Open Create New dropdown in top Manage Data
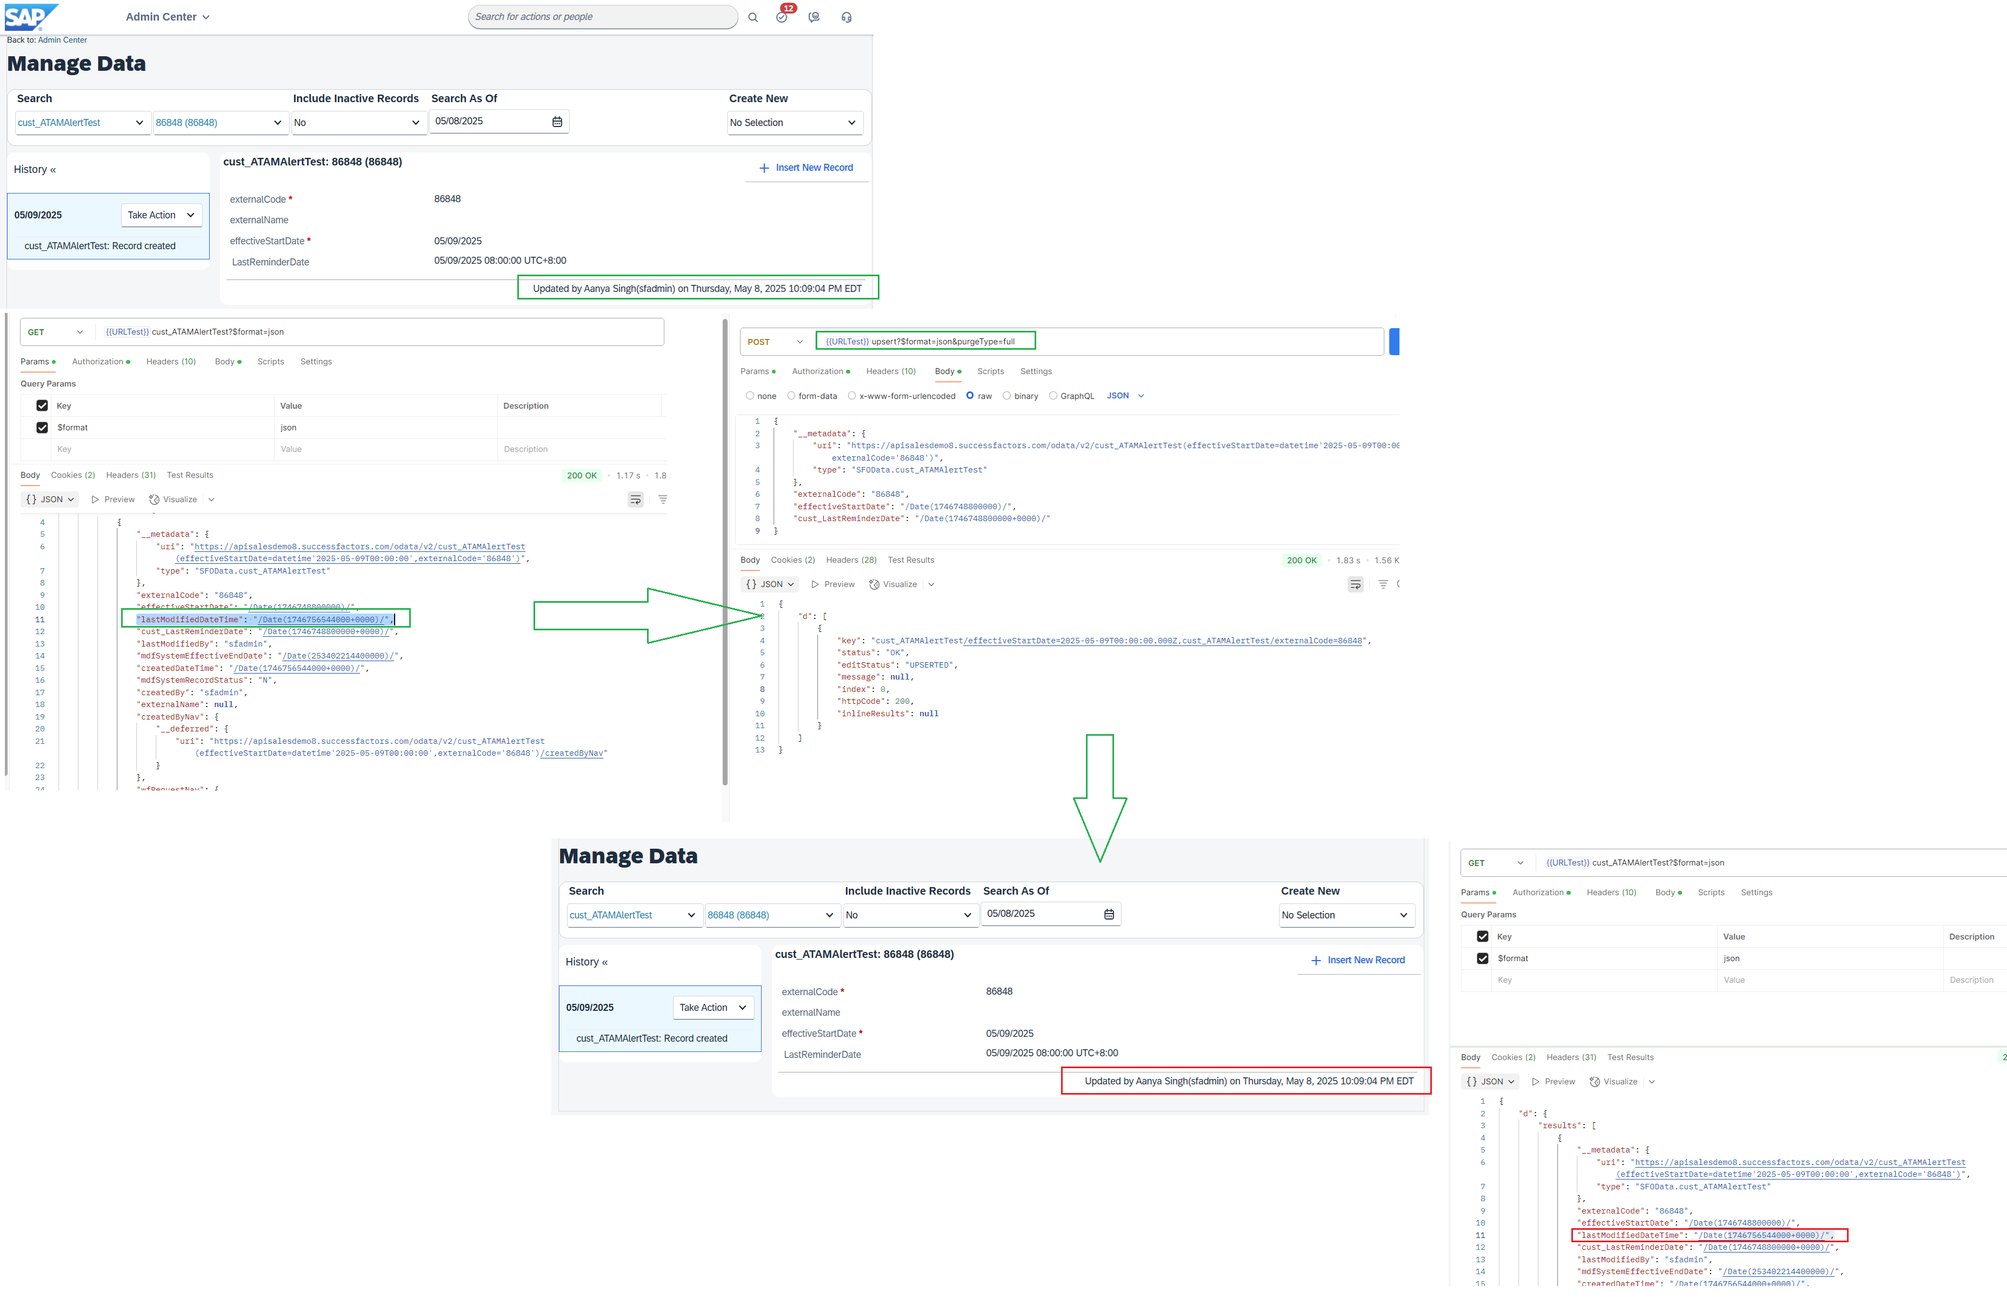This screenshot has width=2007, height=1299. pyautogui.click(x=795, y=123)
